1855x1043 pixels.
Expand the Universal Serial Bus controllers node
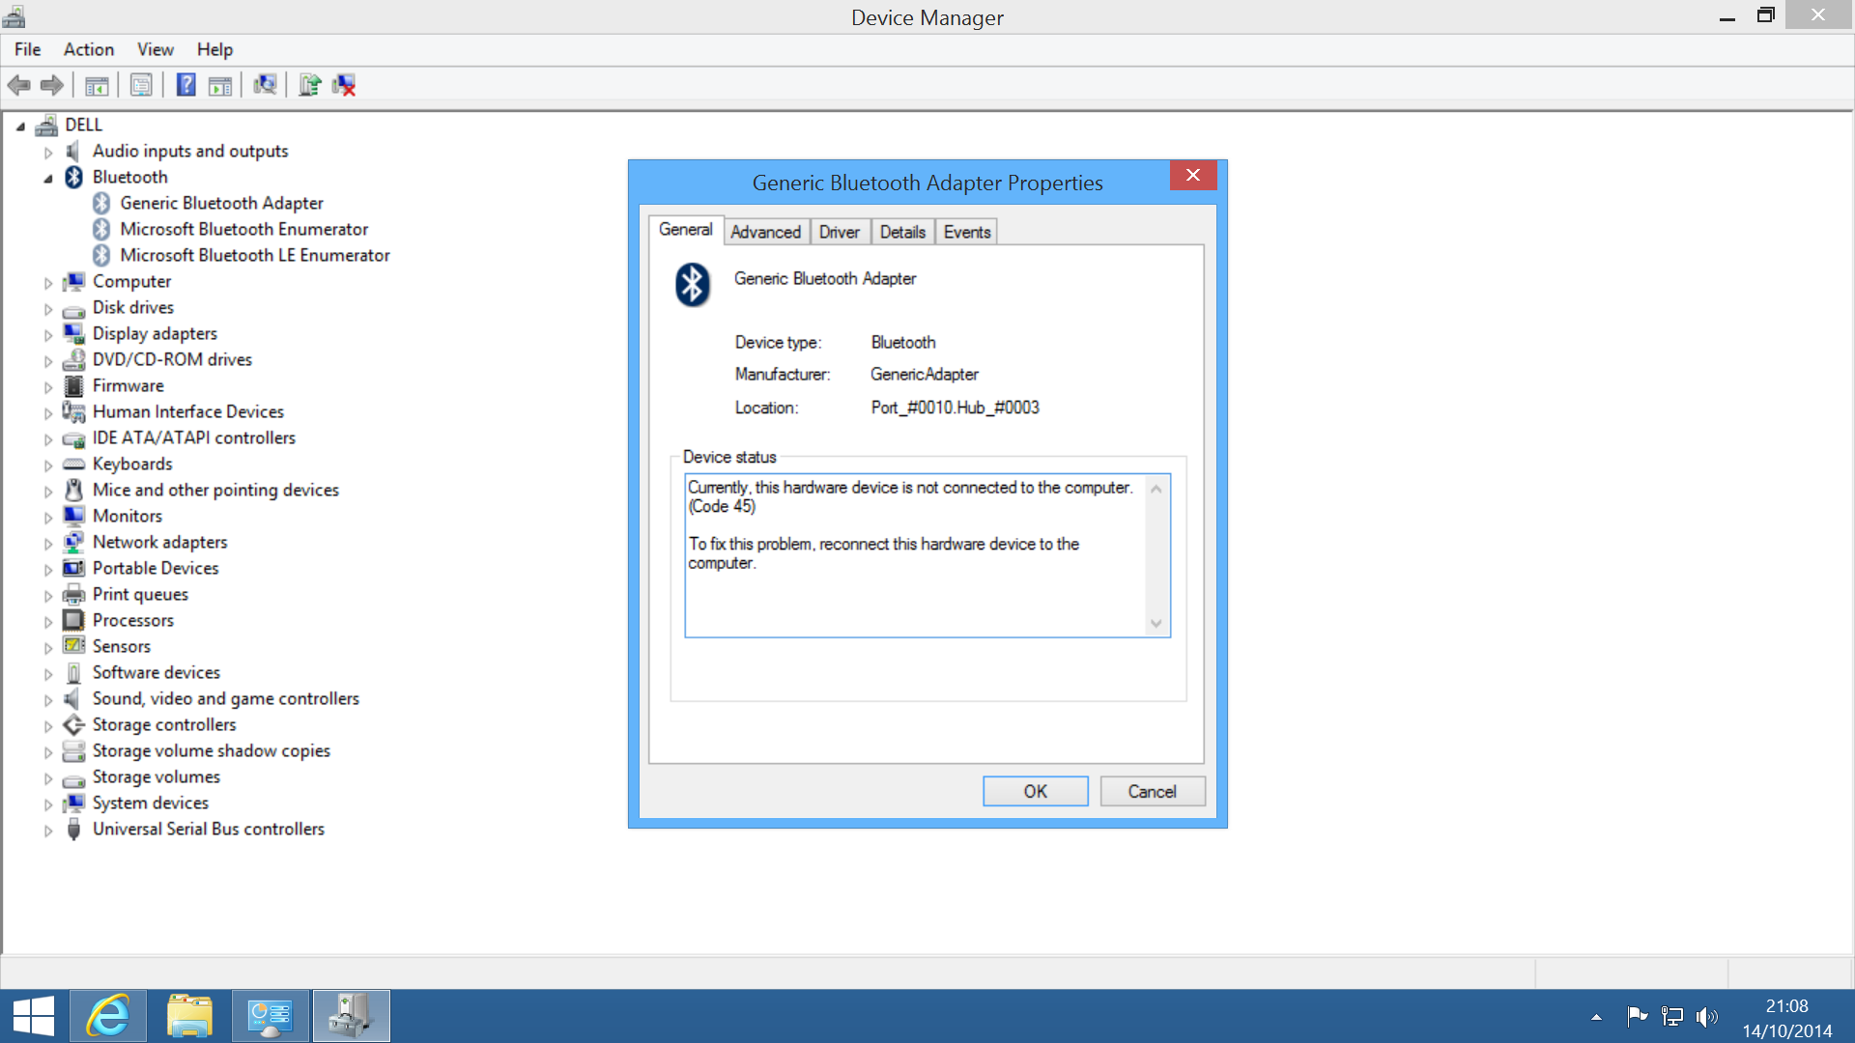pos(47,830)
